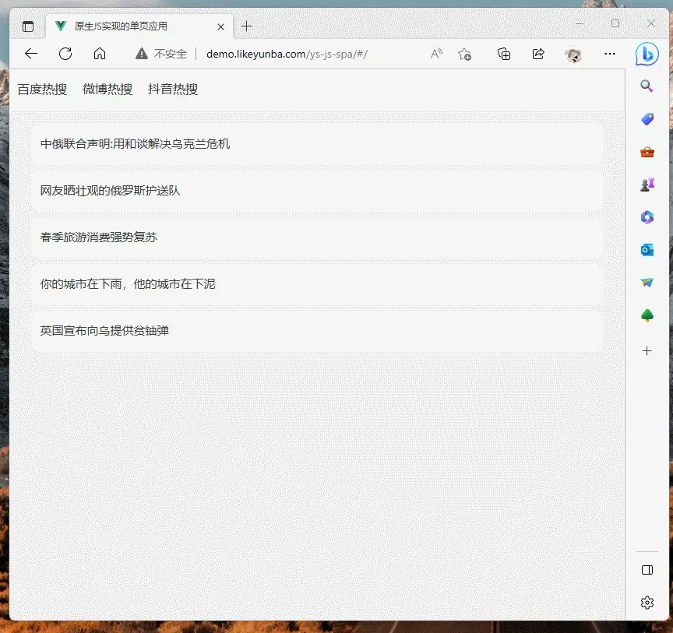Open Microsoft 365 sidebar icon
The height and width of the screenshot is (633, 673).
(647, 217)
